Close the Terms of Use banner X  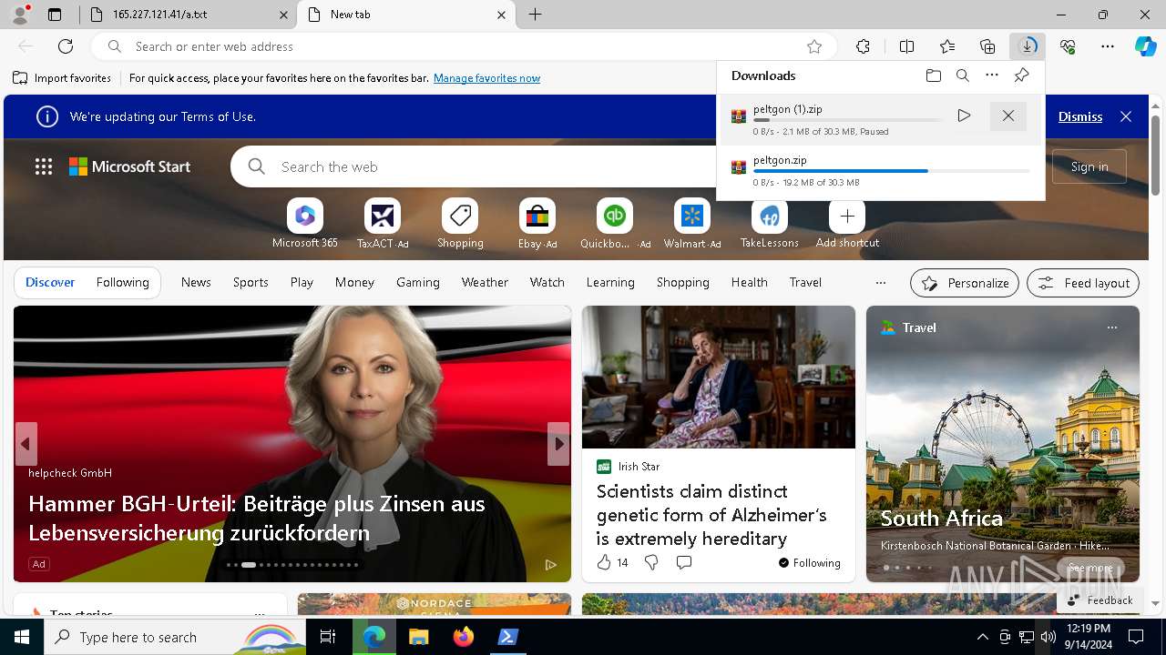pyautogui.click(x=1126, y=116)
